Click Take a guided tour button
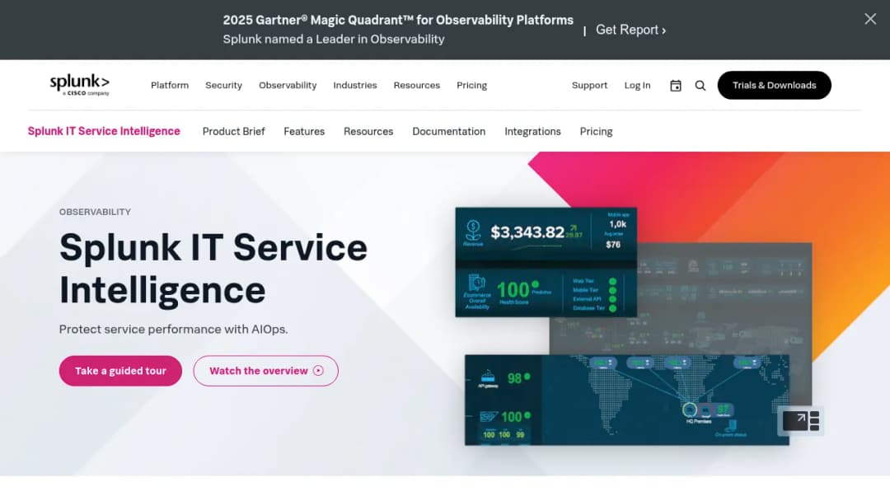The width and height of the screenshot is (890, 501). click(x=120, y=371)
